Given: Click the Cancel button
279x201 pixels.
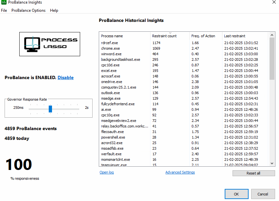Looking at the screenshot, I should (263, 194).
